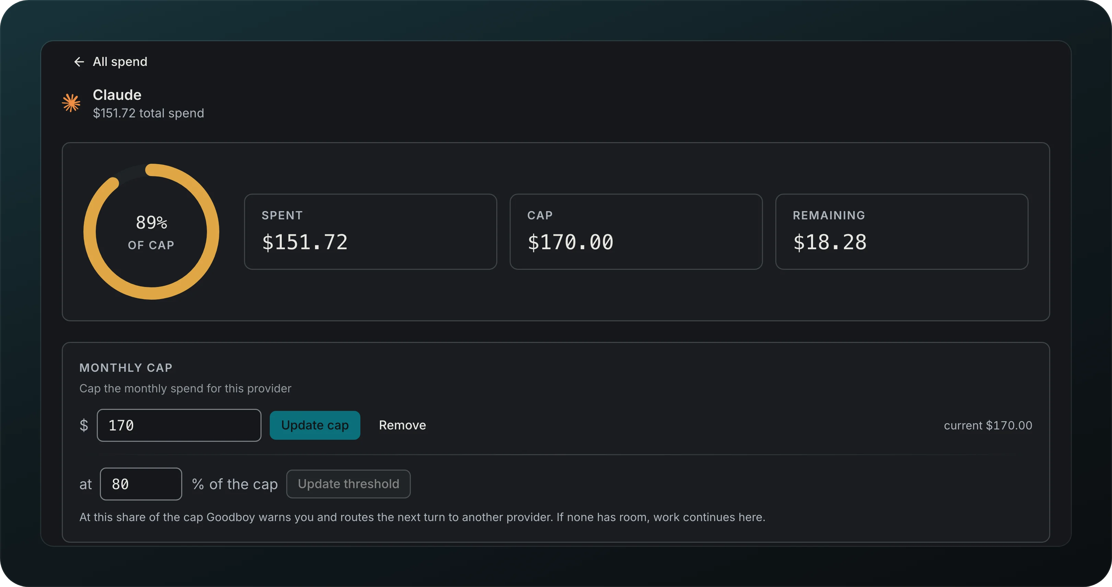Select the Remaining $18.28 card

[901, 232]
